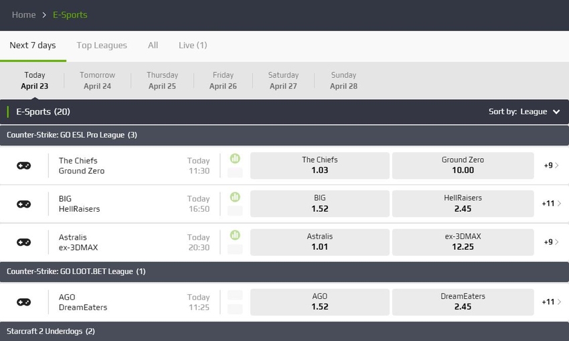Switch to Top Leagues tab
Viewport: 569px width, 341px height.
(102, 46)
